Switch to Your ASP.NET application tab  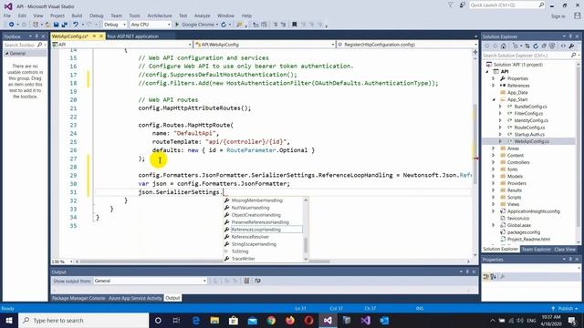point(132,36)
